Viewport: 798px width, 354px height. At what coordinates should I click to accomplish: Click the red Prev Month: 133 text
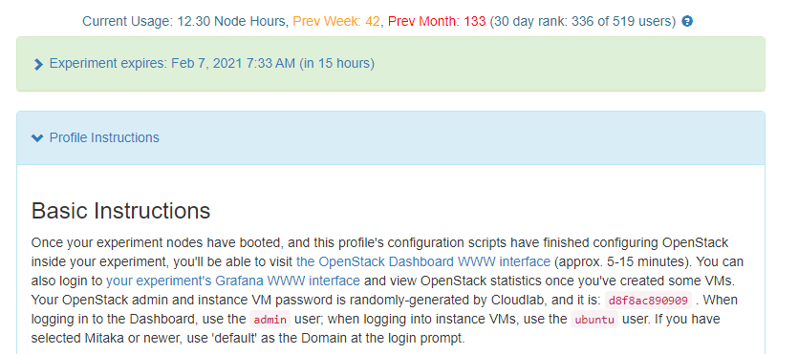437,21
